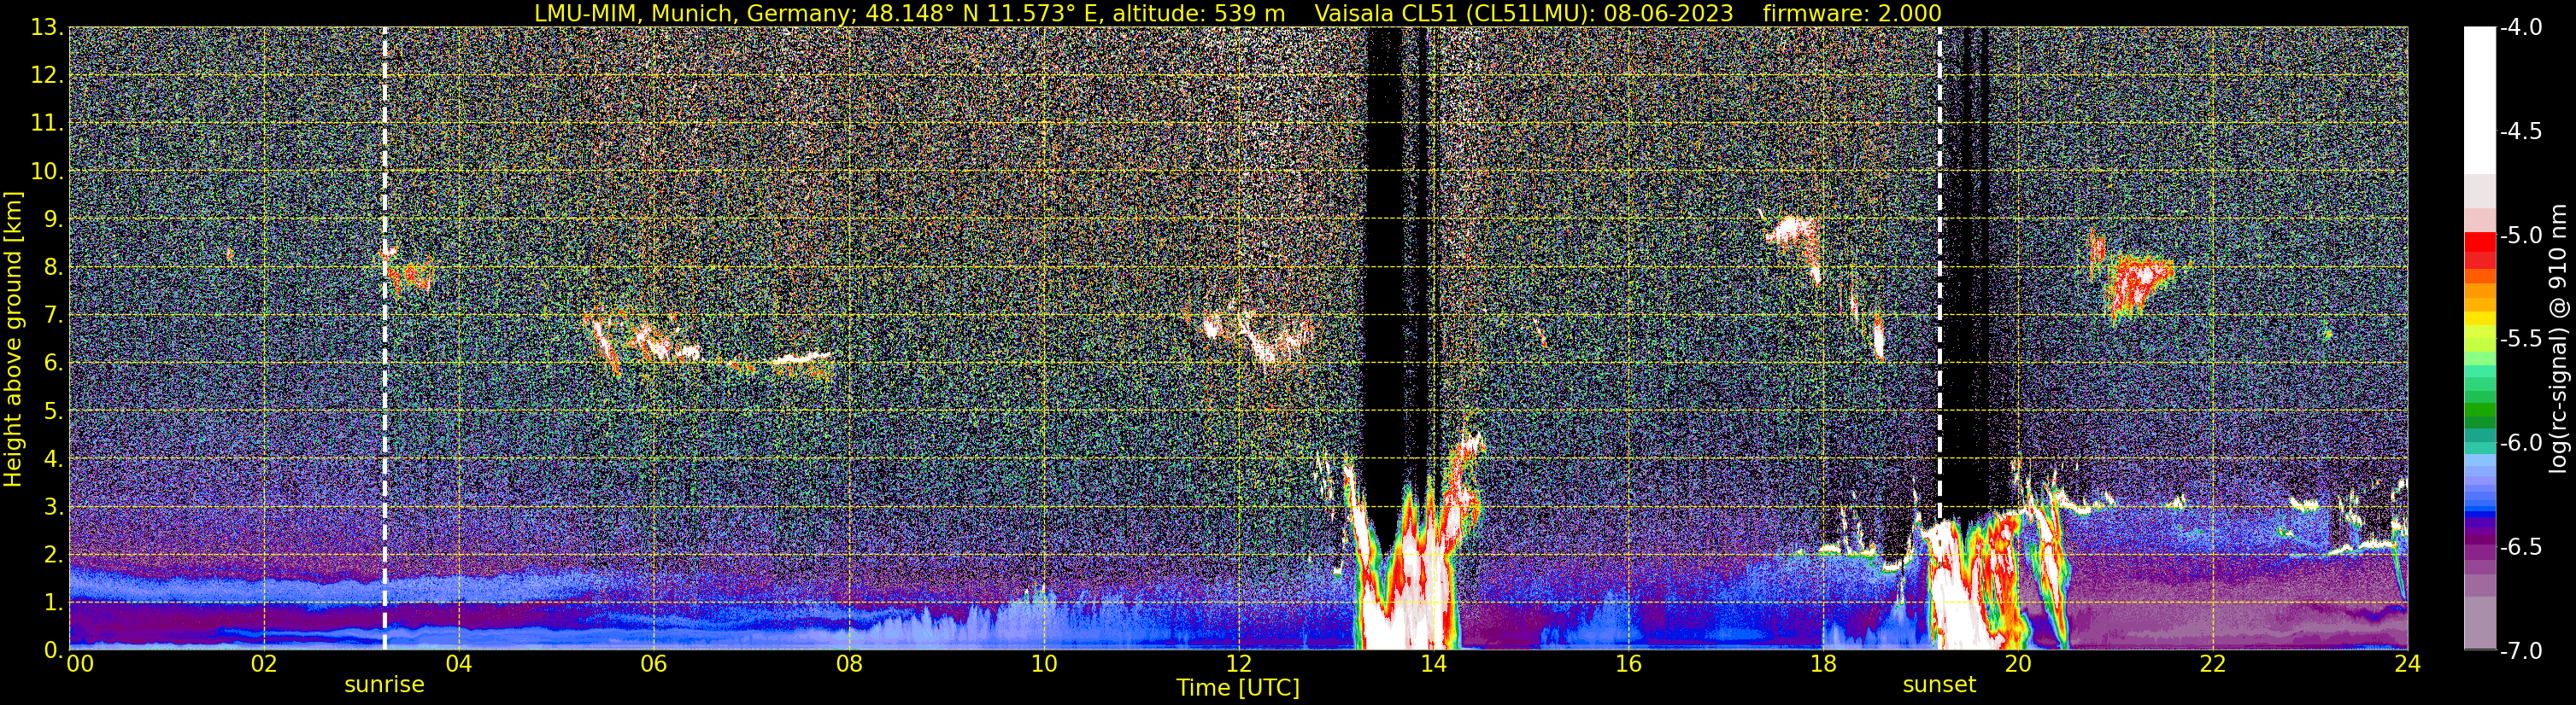Click the height axis tick '7.'
This screenshot has width=2576, height=705.
pos(54,315)
